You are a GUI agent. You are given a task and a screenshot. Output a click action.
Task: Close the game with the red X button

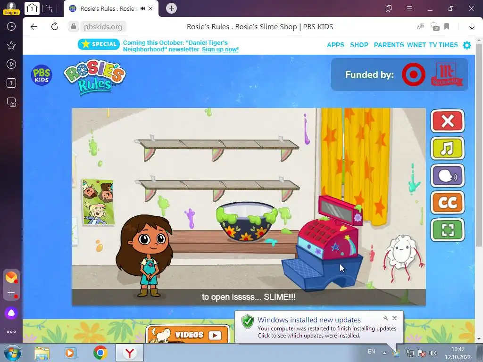click(447, 121)
